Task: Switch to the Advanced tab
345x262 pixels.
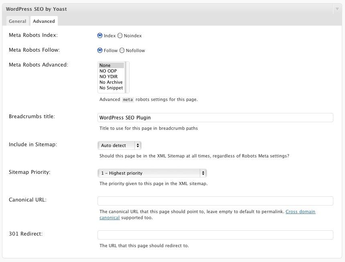Action: pos(44,21)
